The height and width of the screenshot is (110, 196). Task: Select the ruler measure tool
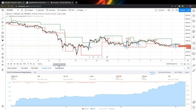coord(3,45)
